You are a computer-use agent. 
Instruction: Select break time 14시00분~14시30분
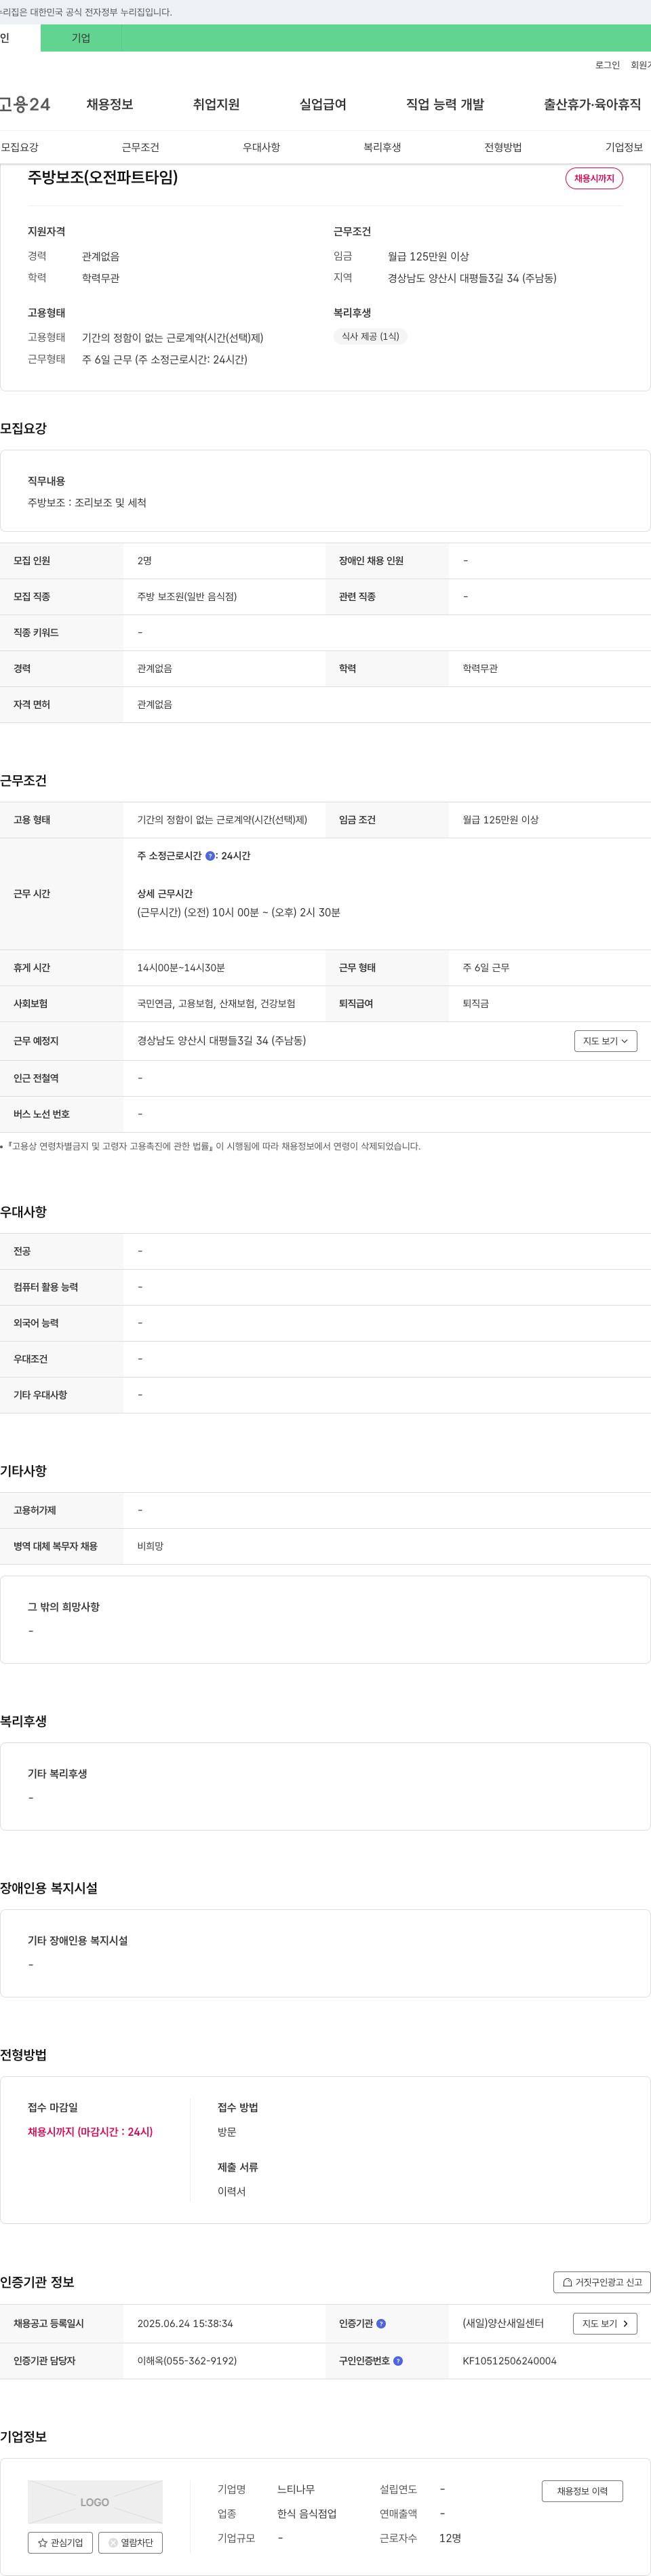click(181, 967)
